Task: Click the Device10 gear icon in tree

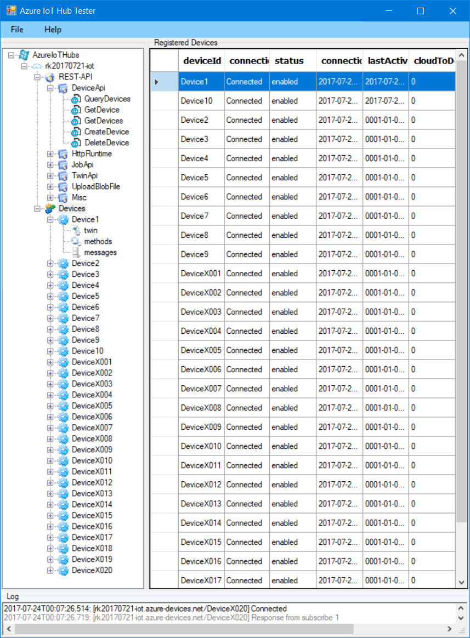Action: click(63, 351)
